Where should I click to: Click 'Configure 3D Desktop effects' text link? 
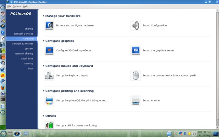point(74,50)
